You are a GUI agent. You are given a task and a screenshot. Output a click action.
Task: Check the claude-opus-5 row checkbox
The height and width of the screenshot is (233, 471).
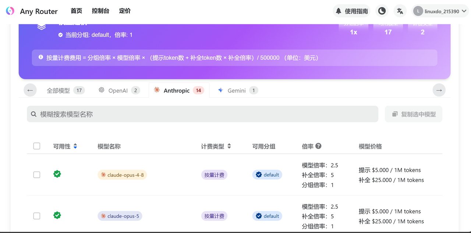(x=37, y=216)
